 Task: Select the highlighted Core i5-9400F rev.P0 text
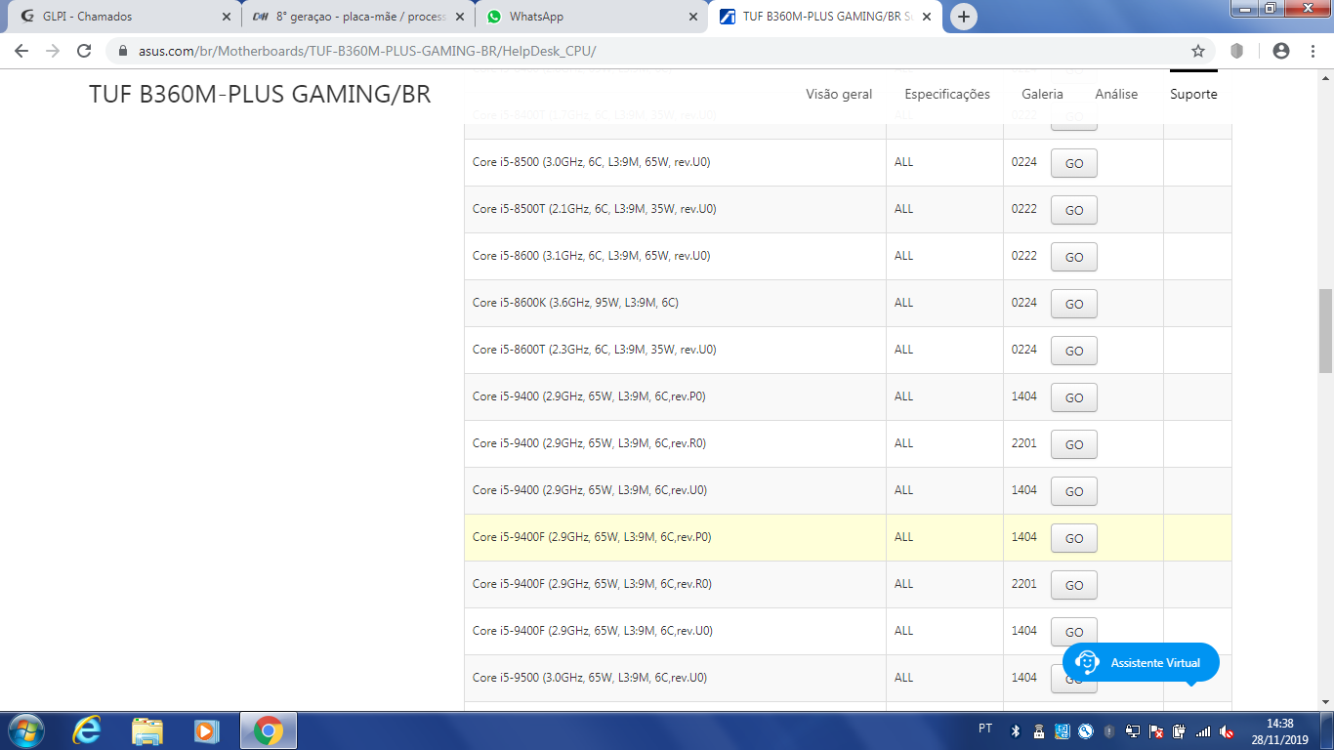592,537
